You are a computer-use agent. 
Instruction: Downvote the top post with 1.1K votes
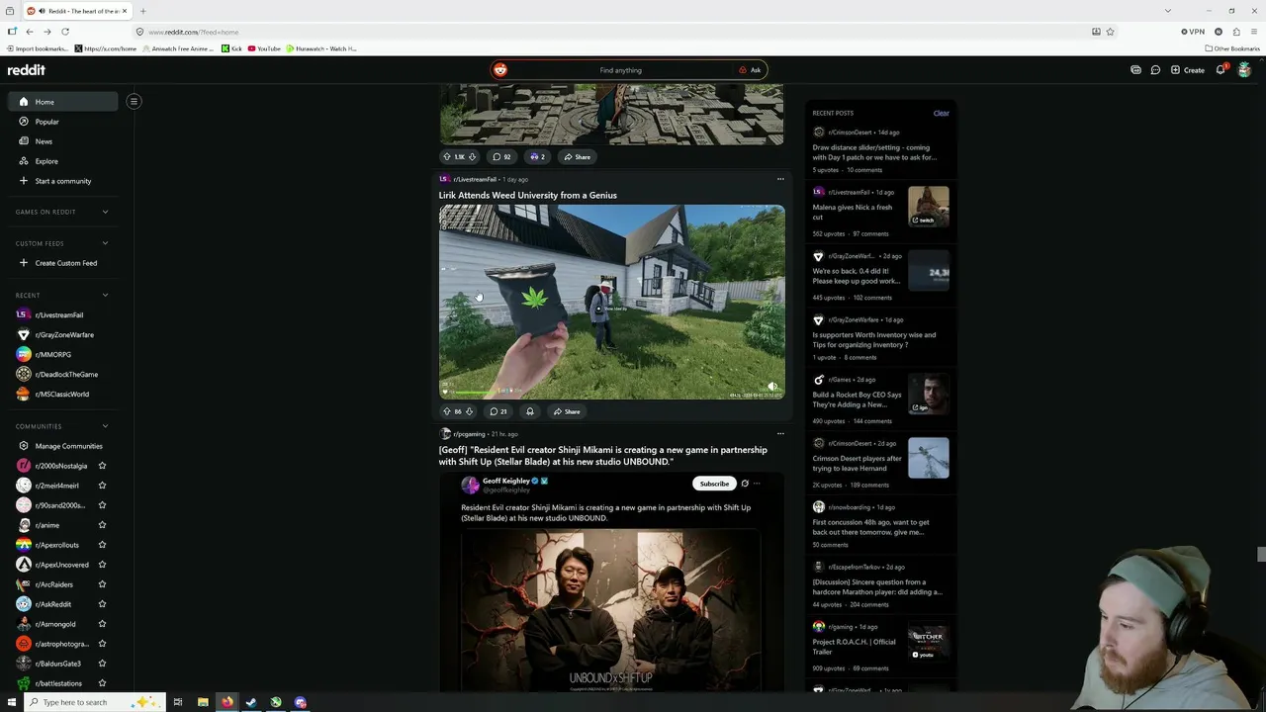(x=472, y=156)
